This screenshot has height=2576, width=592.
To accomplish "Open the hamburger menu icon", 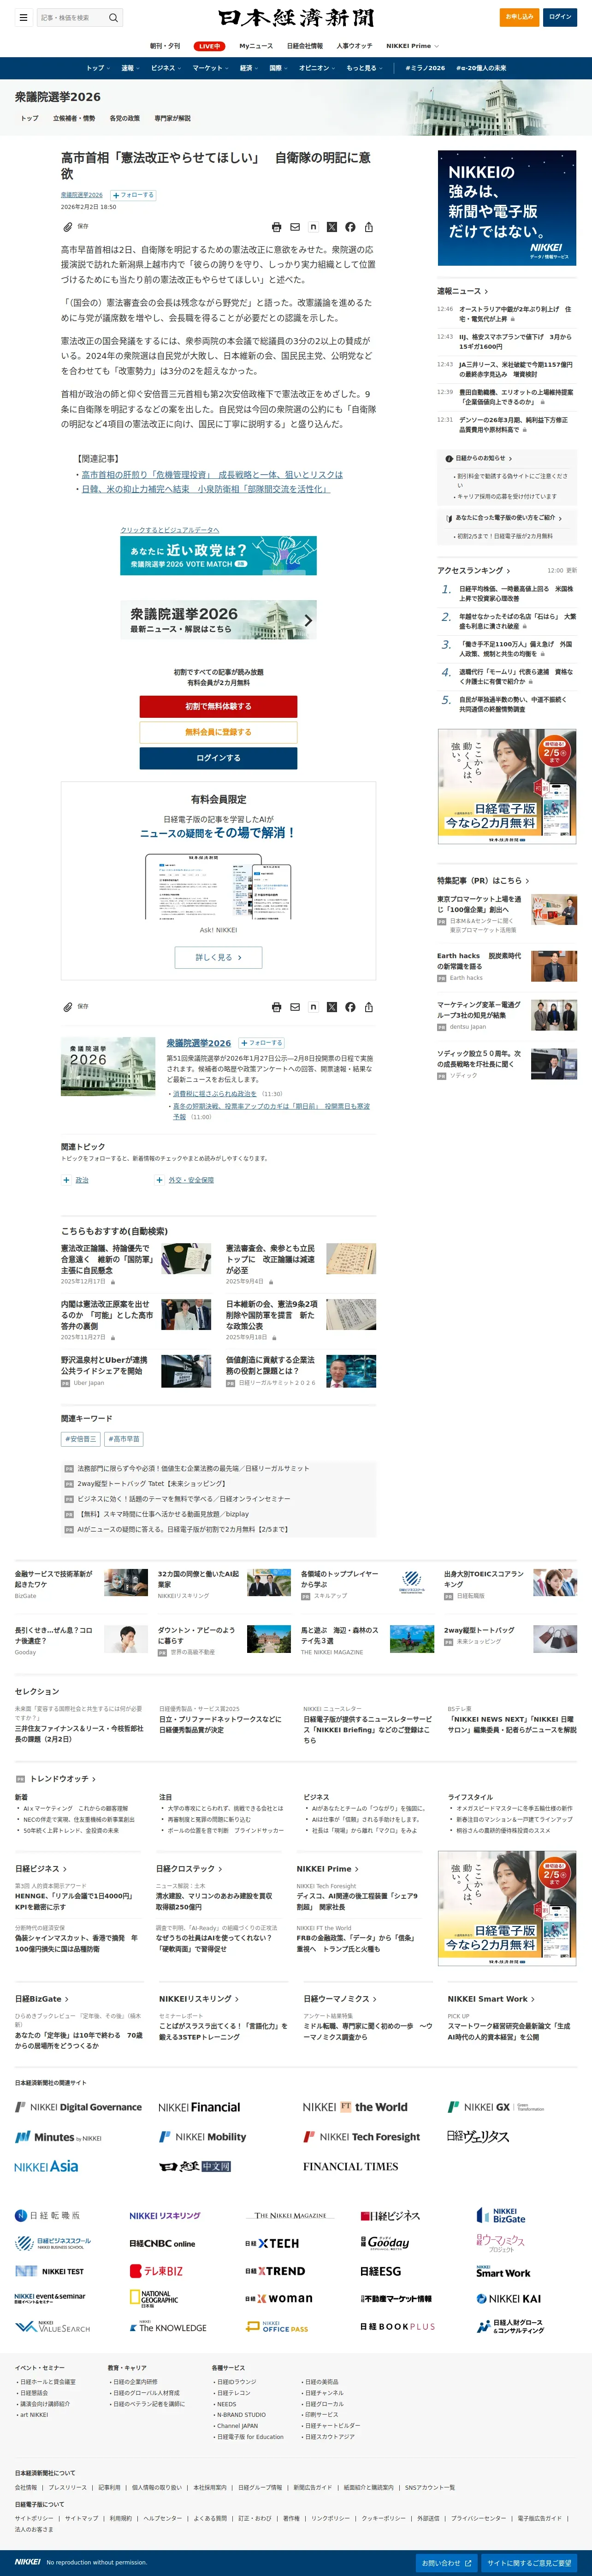I will click(23, 17).
